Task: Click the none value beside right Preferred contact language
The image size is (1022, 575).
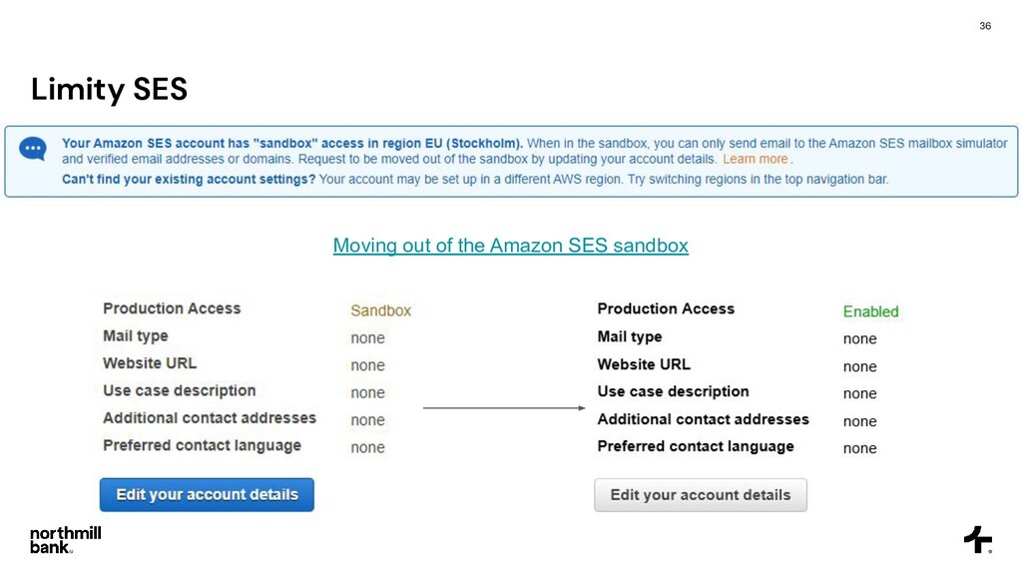Action: 859,448
